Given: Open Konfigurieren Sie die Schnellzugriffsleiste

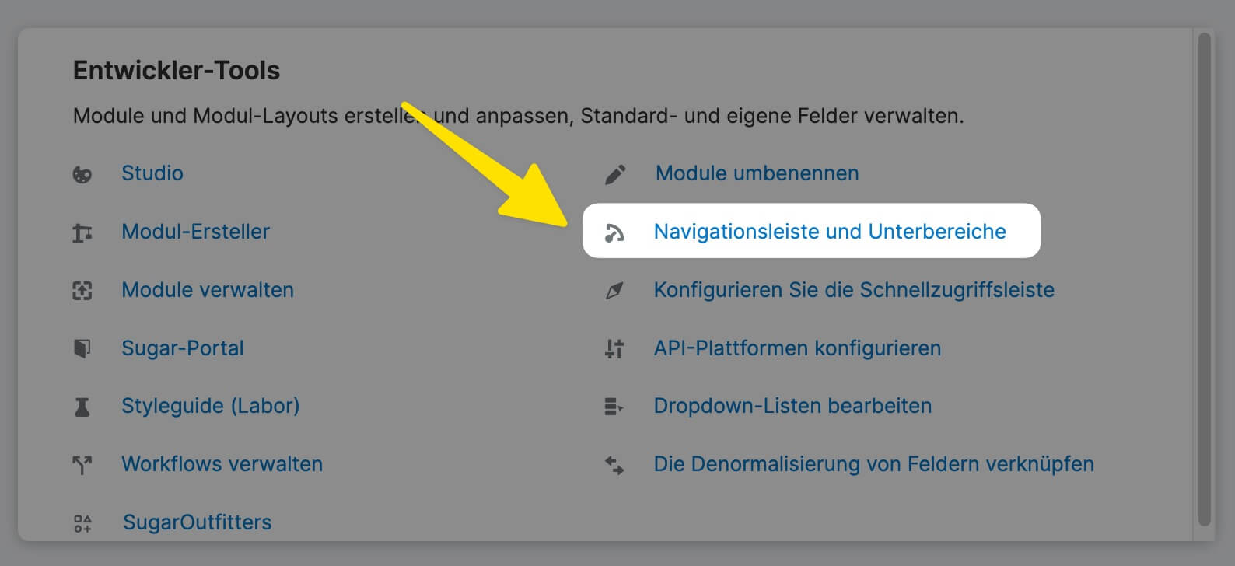Looking at the screenshot, I should pyautogui.click(x=853, y=290).
